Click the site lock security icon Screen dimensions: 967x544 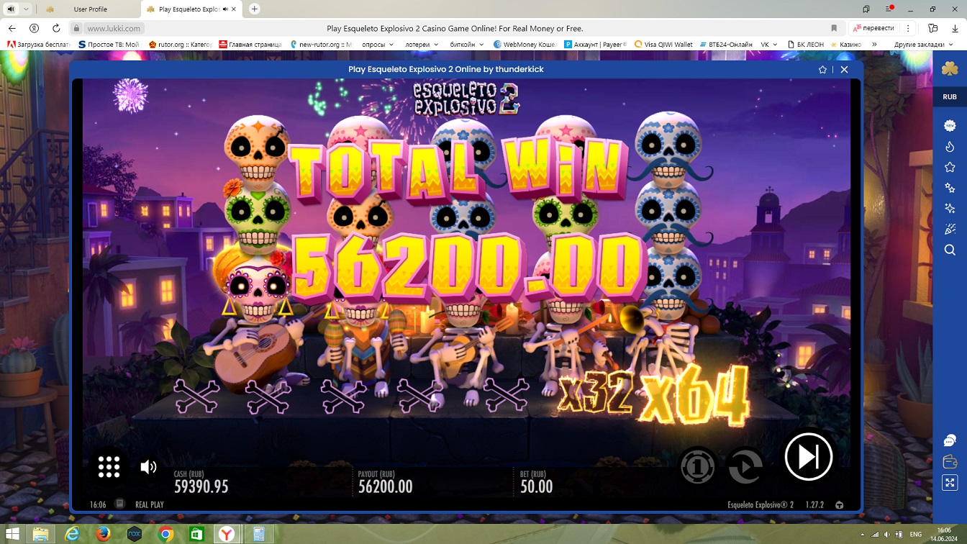click(76, 28)
